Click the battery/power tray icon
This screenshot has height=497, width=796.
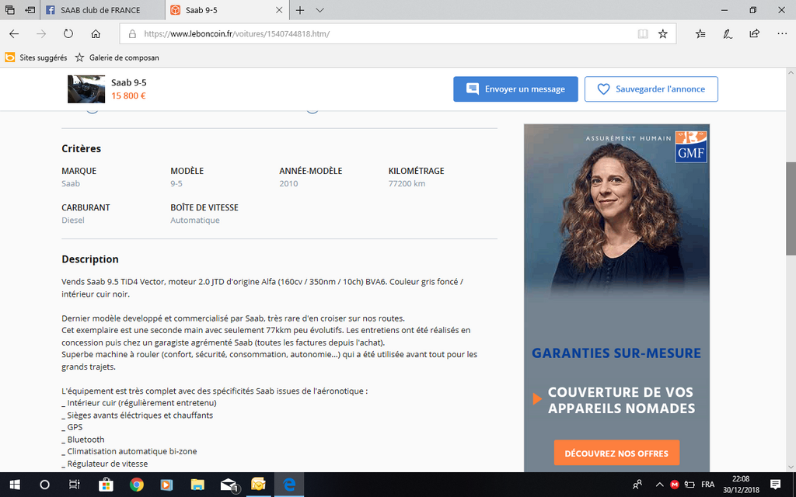[x=690, y=485]
